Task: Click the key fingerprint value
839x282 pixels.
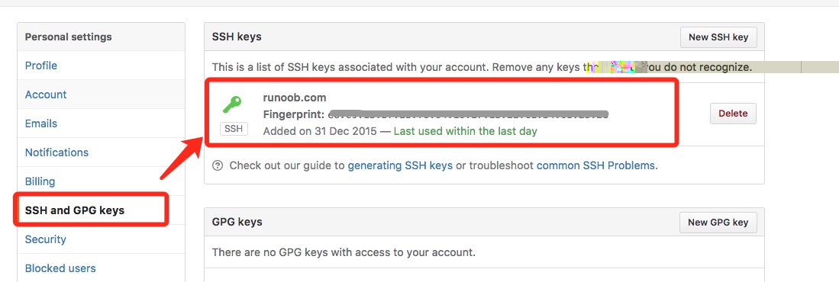Action: tap(469, 114)
